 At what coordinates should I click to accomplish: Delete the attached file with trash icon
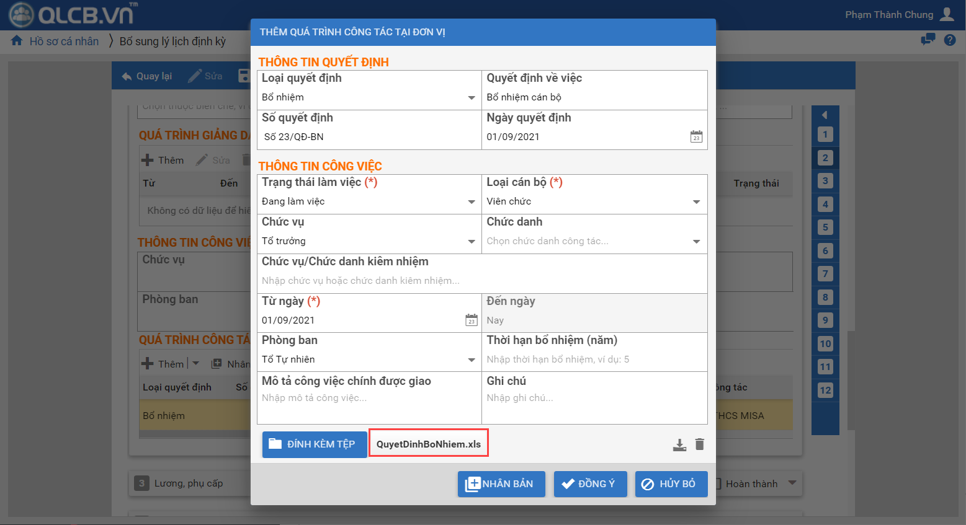(700, 444)
